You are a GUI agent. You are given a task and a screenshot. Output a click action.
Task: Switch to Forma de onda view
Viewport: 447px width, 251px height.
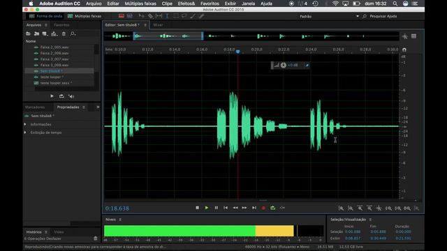tap(45, 16)
